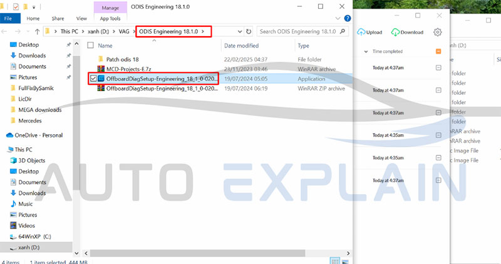Open Quick Access Toolbar customize dropdown
The height and width of the screenshot is (264, 501).
click(x=34, y=7)
